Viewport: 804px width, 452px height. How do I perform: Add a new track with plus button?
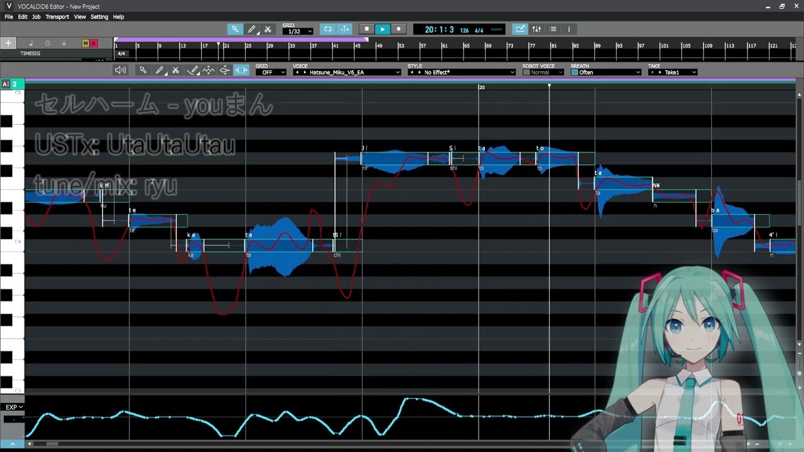click(x=8, y=43)
